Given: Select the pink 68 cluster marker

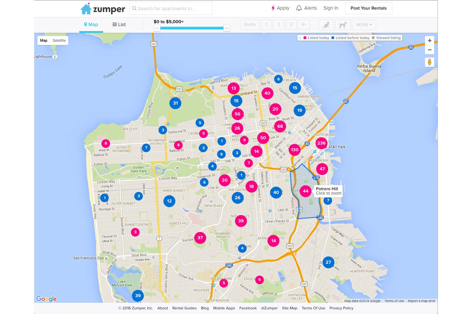Looking at the screenshot, I should [x=280, y=126].
